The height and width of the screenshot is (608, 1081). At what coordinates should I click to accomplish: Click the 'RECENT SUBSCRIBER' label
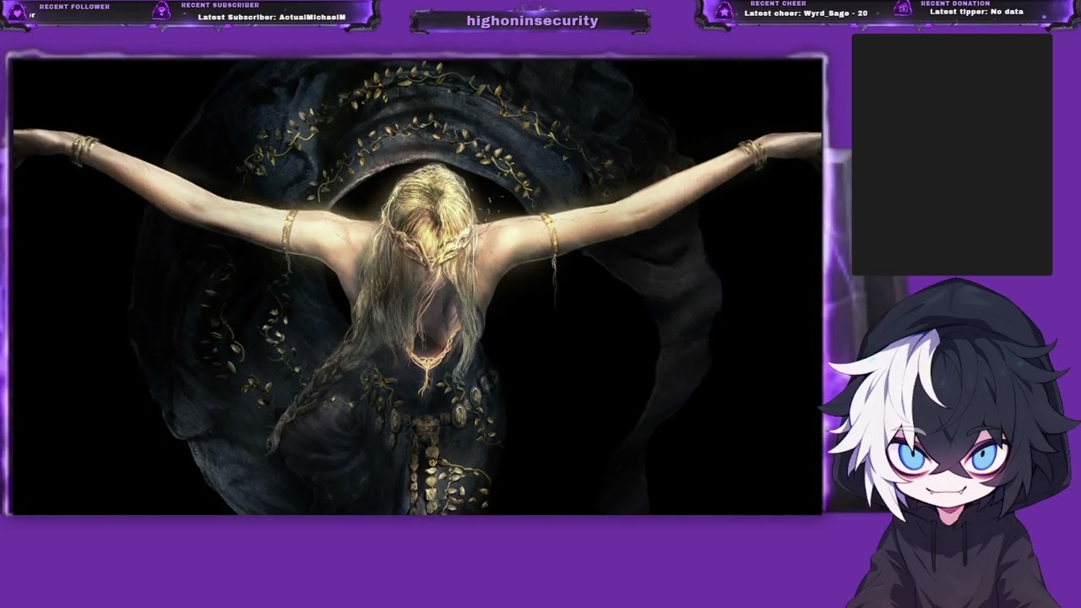click(x=220, y=6)
